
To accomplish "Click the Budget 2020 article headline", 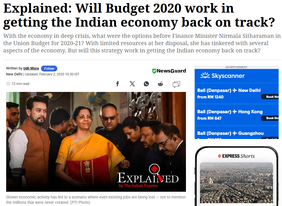I will click(x=139, y=15).
